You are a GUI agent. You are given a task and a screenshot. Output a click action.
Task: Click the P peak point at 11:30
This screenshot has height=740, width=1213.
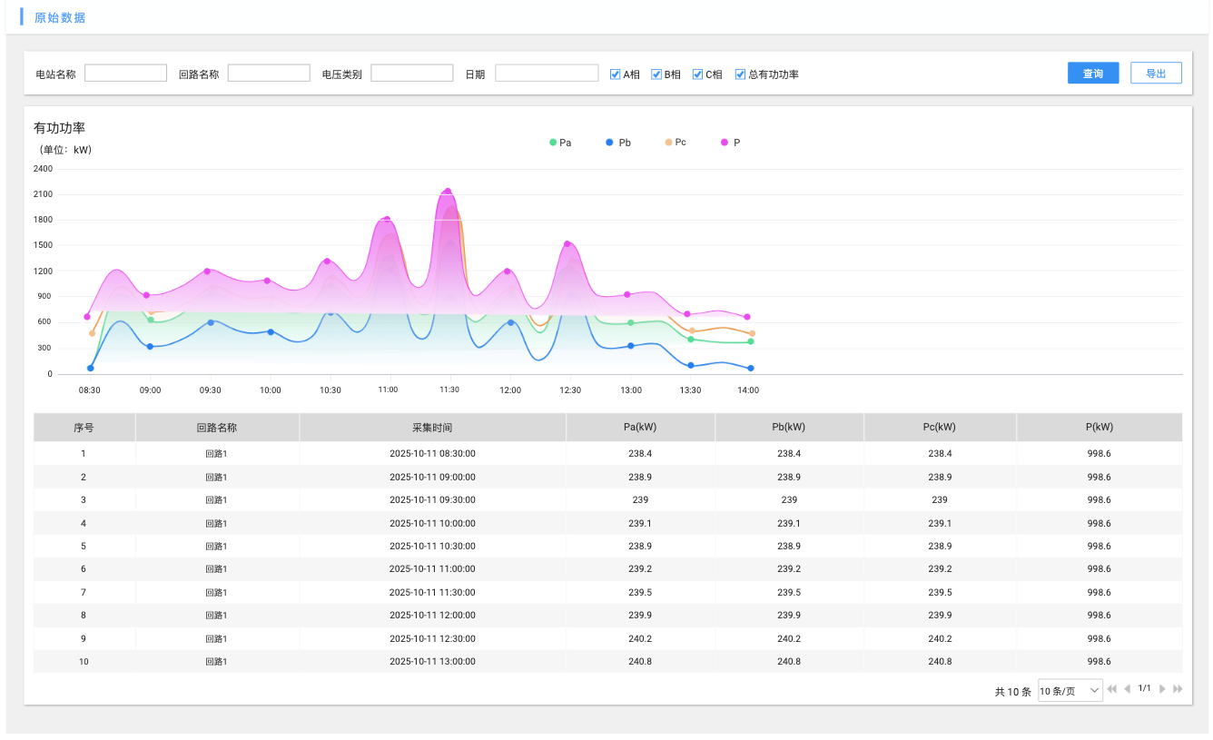[448, 192]
